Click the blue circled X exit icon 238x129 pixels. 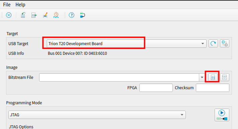tap(9, 15)
